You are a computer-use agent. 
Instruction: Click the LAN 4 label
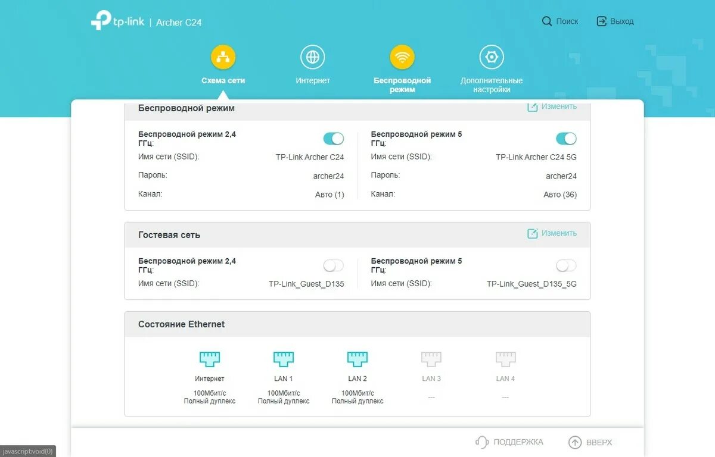[x=505, y=378]
